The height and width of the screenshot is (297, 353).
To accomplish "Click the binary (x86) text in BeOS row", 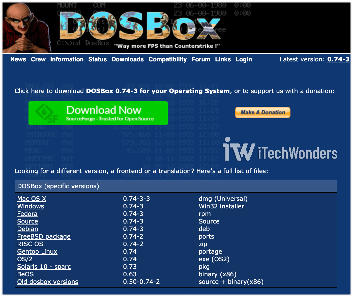I will [x=218, y=274].
